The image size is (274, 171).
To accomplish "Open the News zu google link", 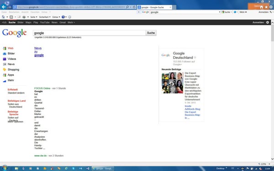I will (39, 52).
